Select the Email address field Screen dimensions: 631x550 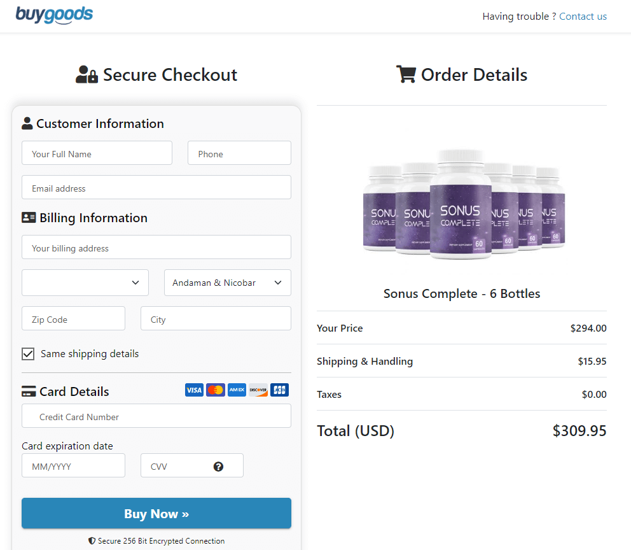[156, 187]
